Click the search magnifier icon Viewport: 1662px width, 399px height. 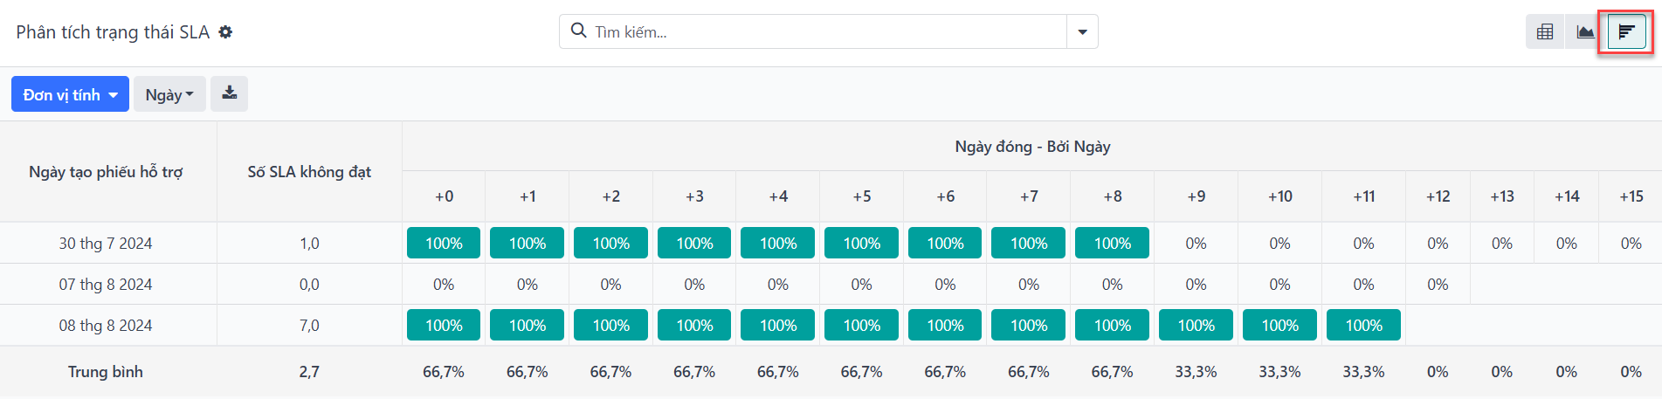[x=578, y=31]
